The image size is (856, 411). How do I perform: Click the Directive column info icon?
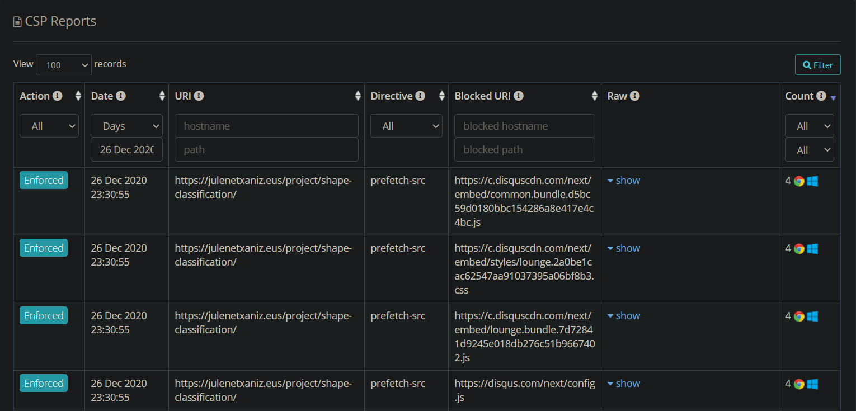coord(420,96)
